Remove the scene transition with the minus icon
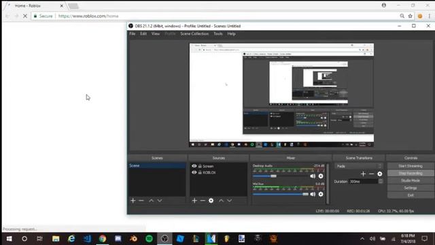This screenshot has width=435, height=245. click(x=372, y=174)
